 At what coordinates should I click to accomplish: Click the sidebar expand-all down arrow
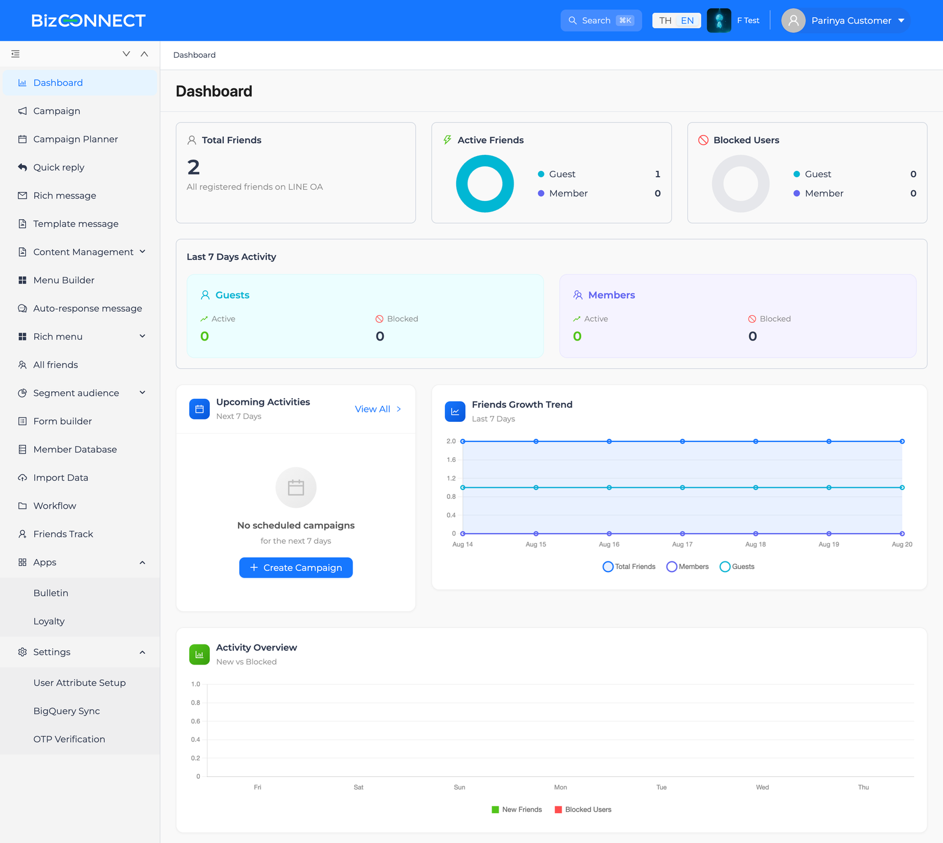coord(126,54)
